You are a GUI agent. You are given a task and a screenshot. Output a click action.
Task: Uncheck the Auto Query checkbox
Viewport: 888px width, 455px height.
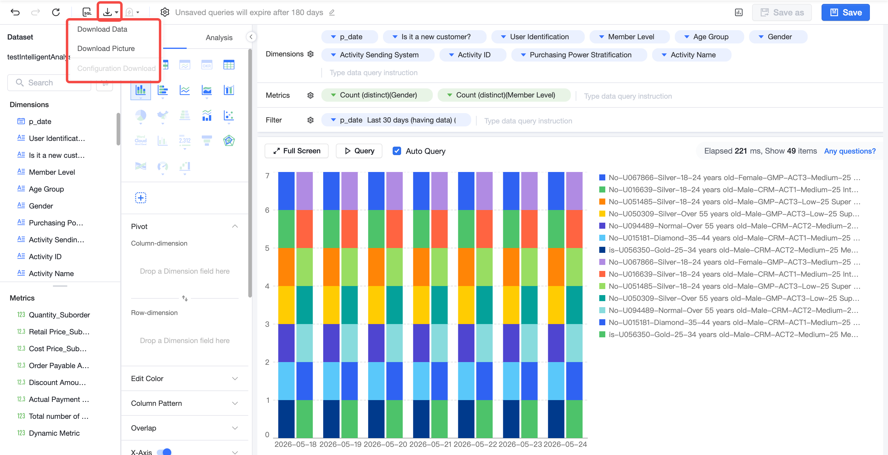pyautogui.click(x=397, y=151)
